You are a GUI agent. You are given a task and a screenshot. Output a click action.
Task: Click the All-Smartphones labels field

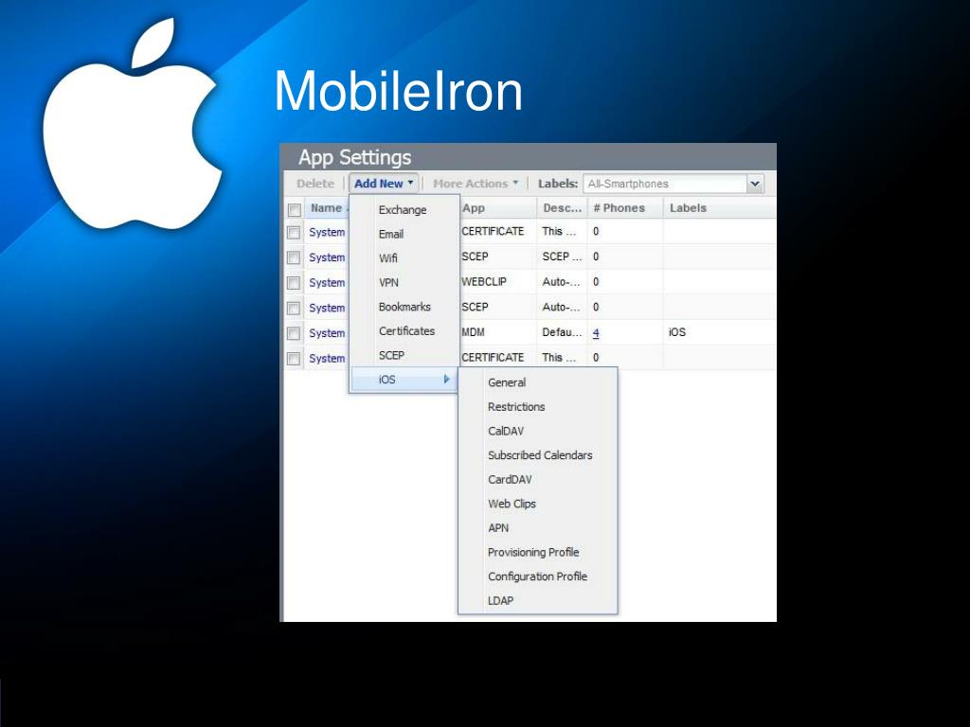click(x=665, y=184)
